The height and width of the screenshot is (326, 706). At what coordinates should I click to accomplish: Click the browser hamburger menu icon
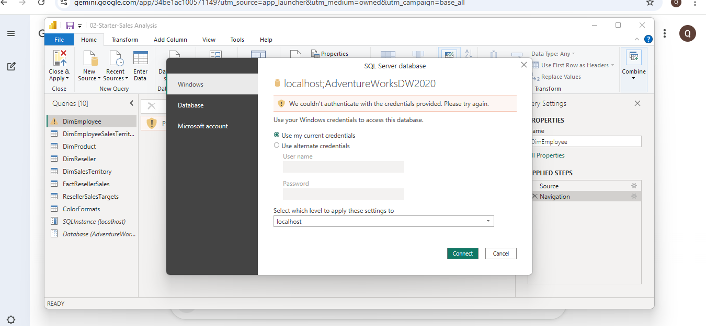click(x=11, y=33)
